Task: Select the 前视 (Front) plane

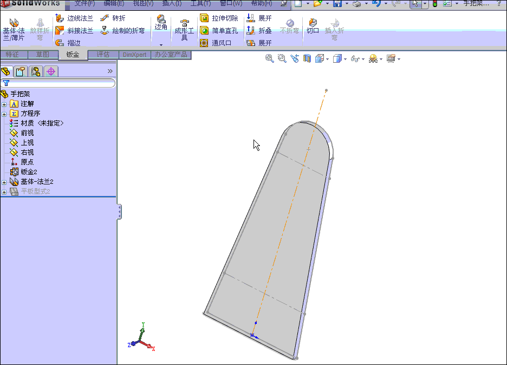Action: coord(22,133)
